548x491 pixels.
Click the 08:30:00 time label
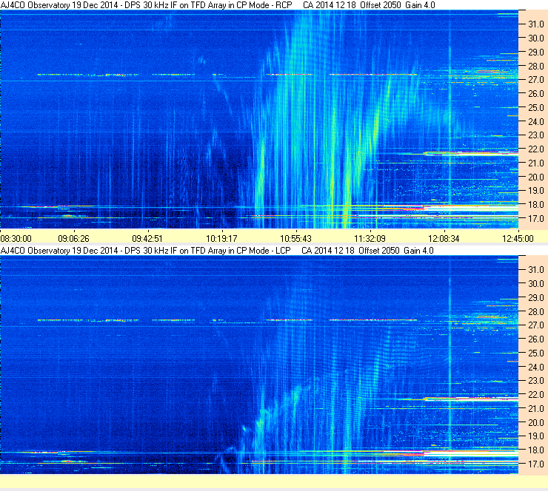(x=16, y=239)
